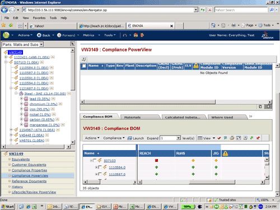Click the red arrow icon in BOM toolbar
Screen dimensions: 280x210
pyautogui.click(x=258, y=138)
